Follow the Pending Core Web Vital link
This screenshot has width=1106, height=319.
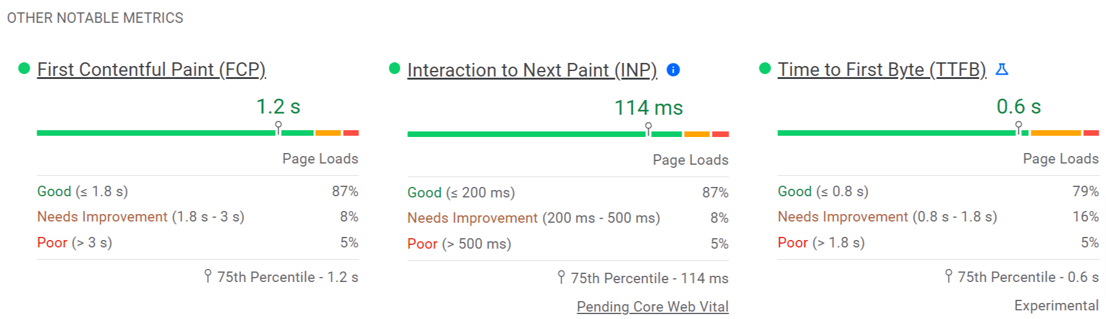[x=652, y=307]
